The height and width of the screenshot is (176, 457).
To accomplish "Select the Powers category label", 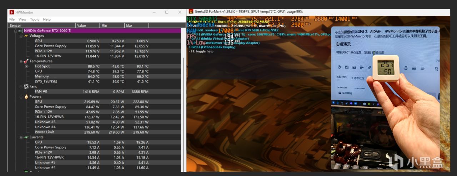I will 35,96.
